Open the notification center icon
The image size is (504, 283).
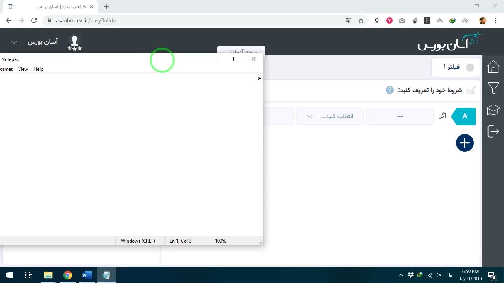click(492, 275)
